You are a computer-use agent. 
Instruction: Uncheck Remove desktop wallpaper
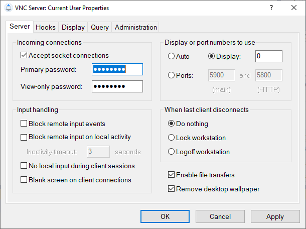coord(172,189)
